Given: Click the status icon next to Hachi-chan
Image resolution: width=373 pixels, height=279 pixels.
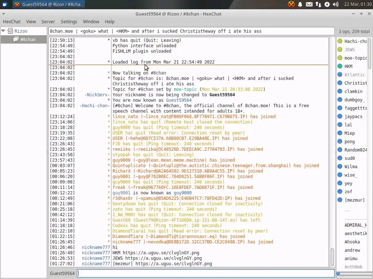Looking at the screenshot, I should click(340, 41).
